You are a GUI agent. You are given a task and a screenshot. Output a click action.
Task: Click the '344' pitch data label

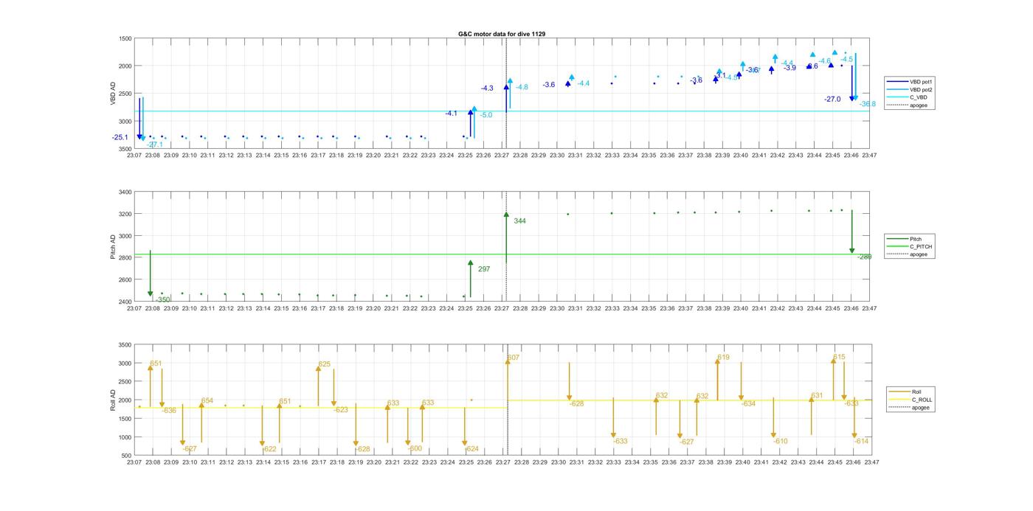point(520,221)
